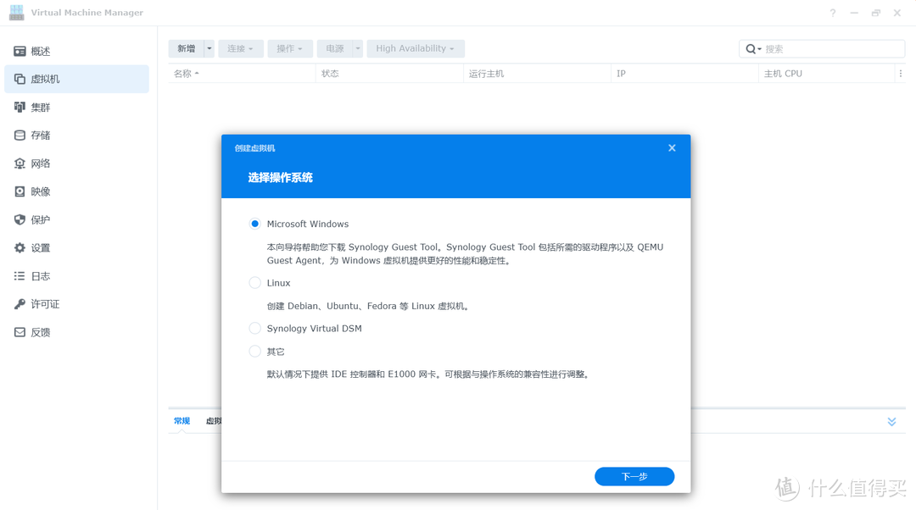This screenshot has width=916, height=510.
Task: Minimize the Virtual Machine Manager window
Action: pyautogui.click(x=854, y=13)
